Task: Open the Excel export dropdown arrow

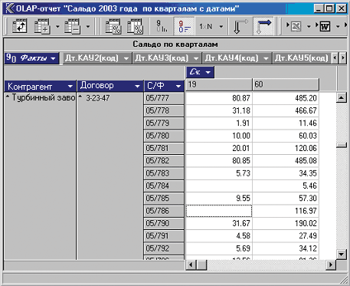Action: click(x=309, y=26)
